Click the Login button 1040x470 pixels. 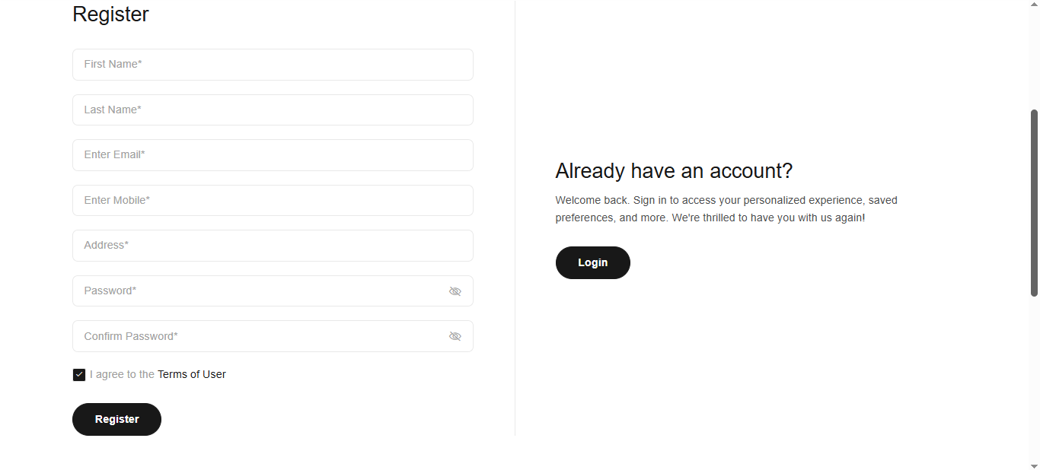(592, 262)
